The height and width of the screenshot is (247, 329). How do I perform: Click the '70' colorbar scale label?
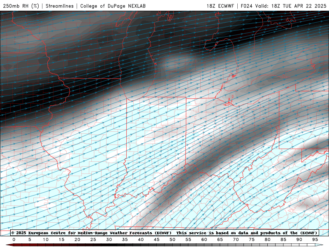(x=236, y=240)
